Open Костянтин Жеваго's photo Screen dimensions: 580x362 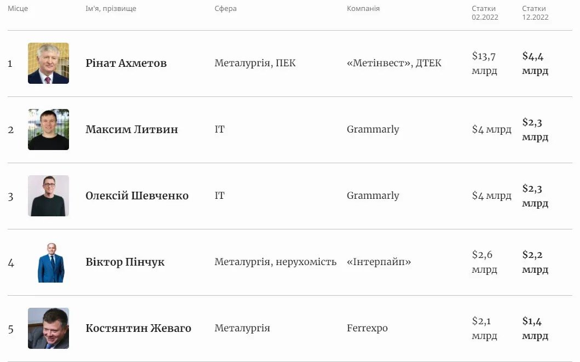[x=48, y=329]
